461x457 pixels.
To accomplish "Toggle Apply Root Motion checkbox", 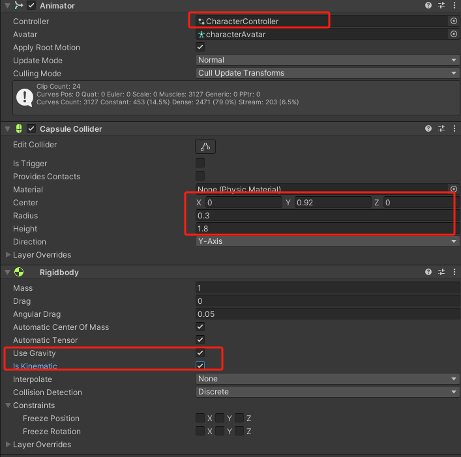I will [x=200, y=47].
